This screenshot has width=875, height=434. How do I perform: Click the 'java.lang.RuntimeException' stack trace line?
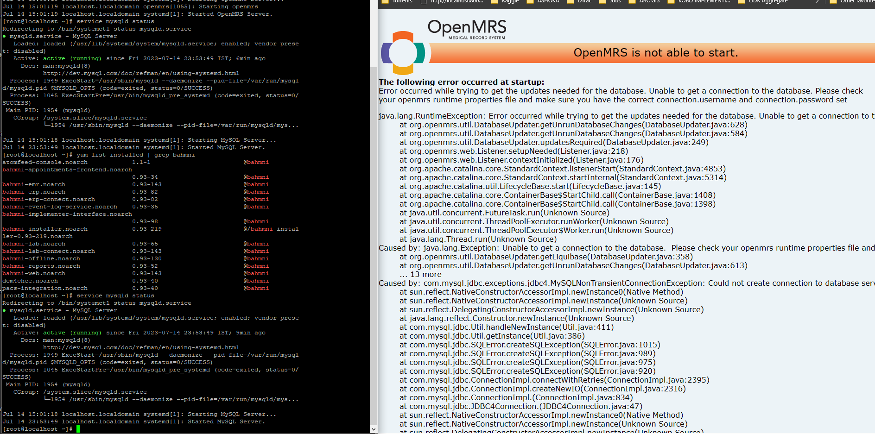click(627, 116)
